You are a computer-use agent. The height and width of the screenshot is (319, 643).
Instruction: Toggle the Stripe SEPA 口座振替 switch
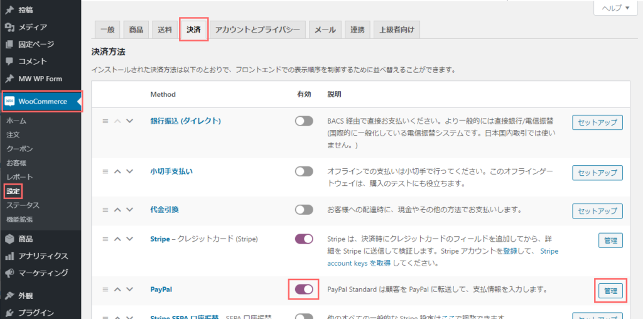click(x=304, y=316)
